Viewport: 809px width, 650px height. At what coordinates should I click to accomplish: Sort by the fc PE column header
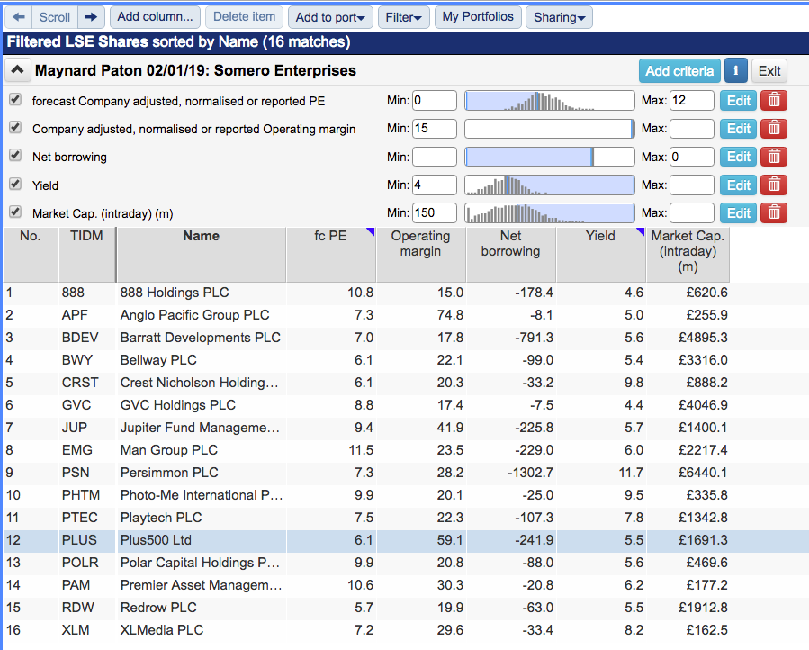click(331, 255)
